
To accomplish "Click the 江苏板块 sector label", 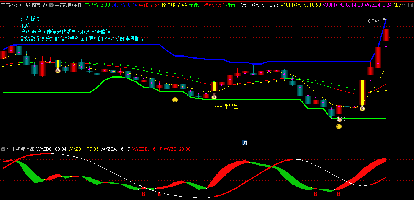I will pyautogui.click(x=30, y=19).
